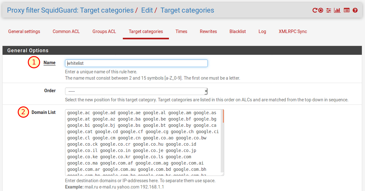Expand the Order dropdown
Image resolution: width=365 pixels, height=191 pixels.
click(136, 91)
